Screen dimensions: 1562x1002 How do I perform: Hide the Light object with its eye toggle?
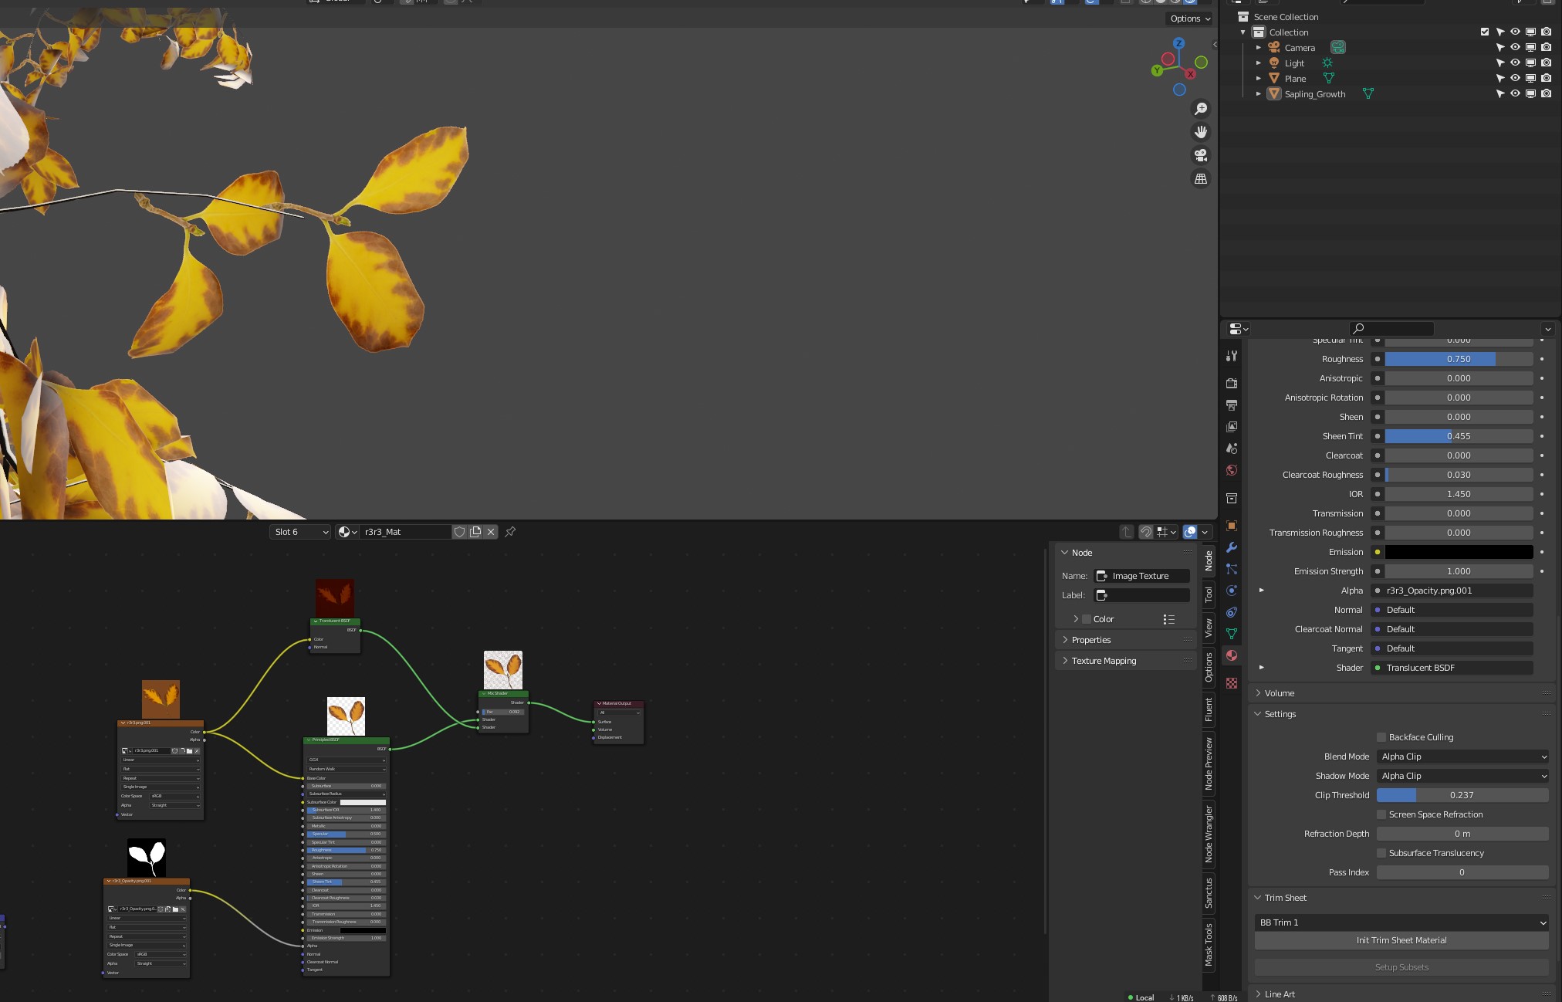(1515, 63)
